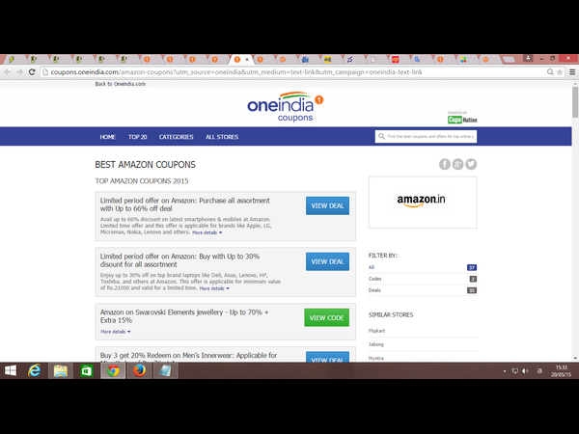This screenshot has height=434, width=579.
Task: Filter coupons by Codes
Action: (375, 278)
